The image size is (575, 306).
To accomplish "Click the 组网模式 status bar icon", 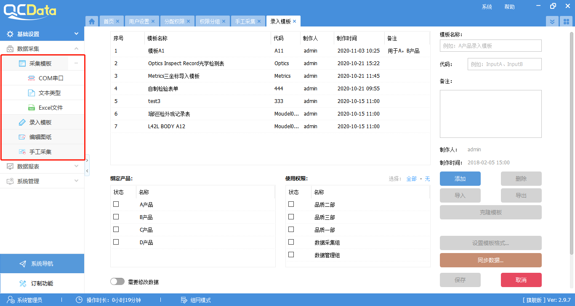I will coord(184,300).
